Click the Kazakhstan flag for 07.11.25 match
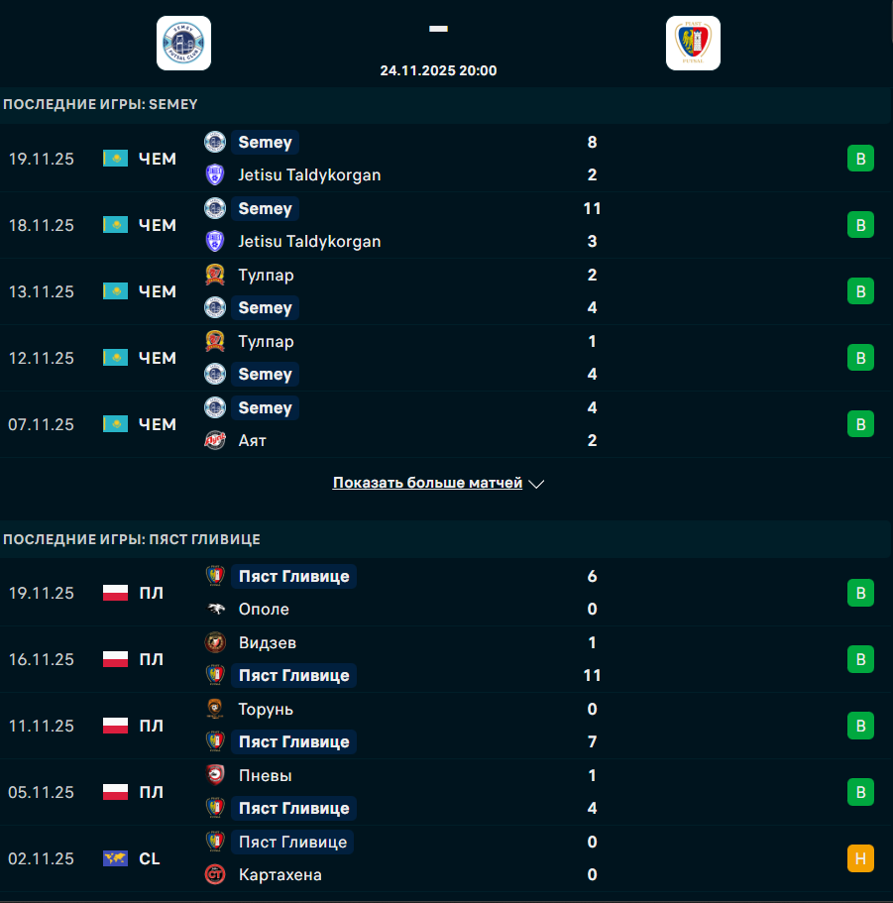The width and height of the screenshot is (893, 903). pos(116,424)
